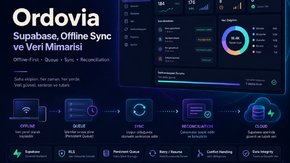Click the QUEUE list with clock icon
290x163 pixels.
(81, 110)
